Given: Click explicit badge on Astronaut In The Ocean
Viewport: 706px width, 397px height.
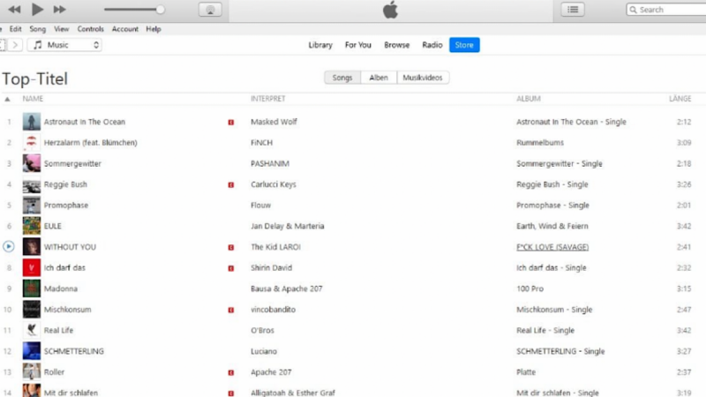Looking at the screenshot, I should (x=231, y=123).
